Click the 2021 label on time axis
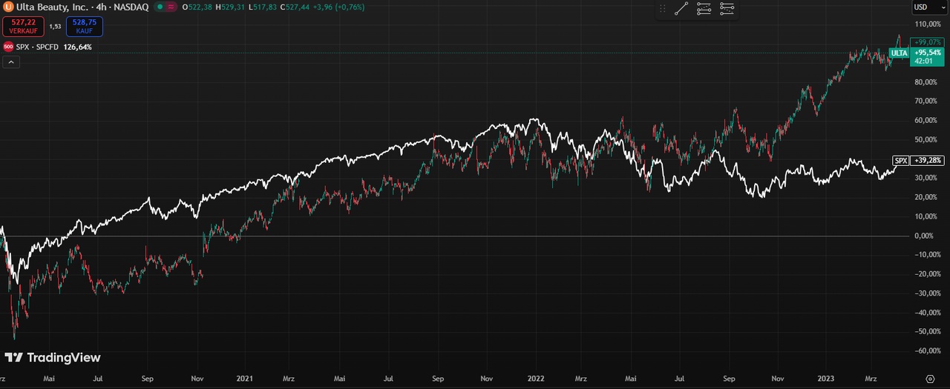 point(245,378)
